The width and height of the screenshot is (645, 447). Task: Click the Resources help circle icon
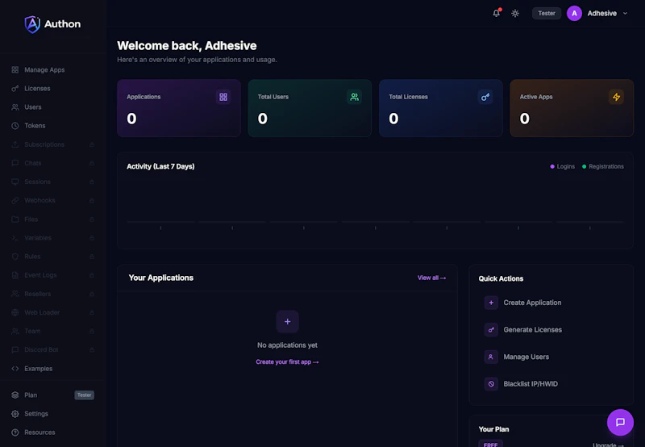(x=15, y=432)
